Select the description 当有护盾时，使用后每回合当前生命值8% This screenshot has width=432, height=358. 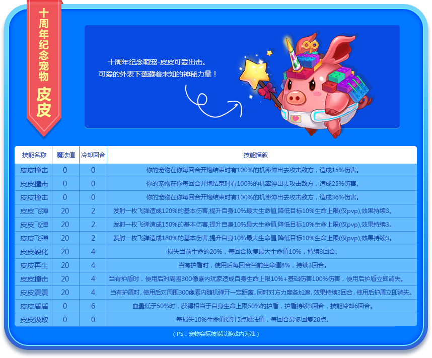[253, 265]
